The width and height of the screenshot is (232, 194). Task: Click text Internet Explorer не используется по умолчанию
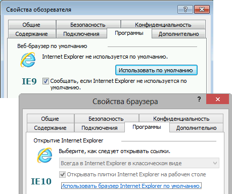105,57
